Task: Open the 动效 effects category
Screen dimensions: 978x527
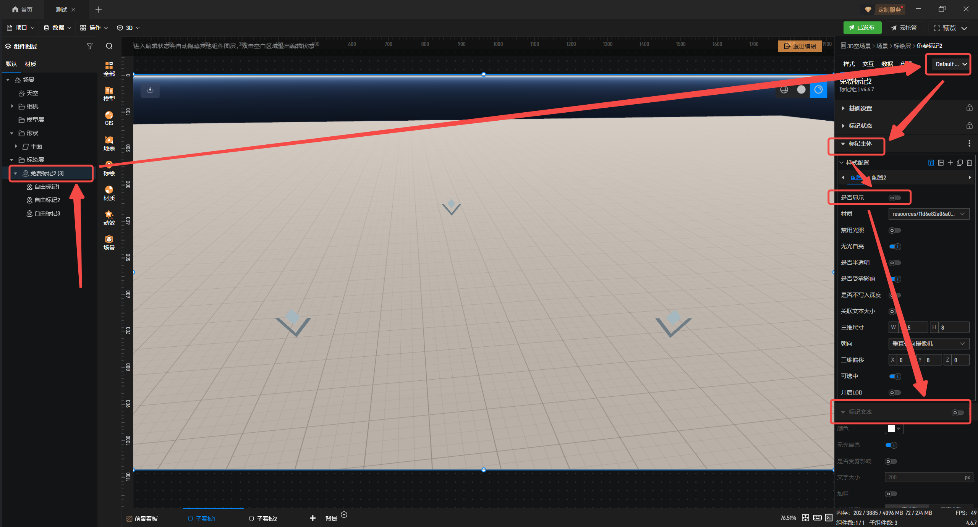Action: tap(109, 218)
